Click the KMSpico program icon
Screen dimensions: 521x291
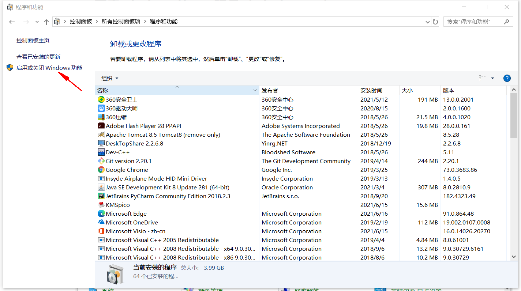(x=101, y=205)
